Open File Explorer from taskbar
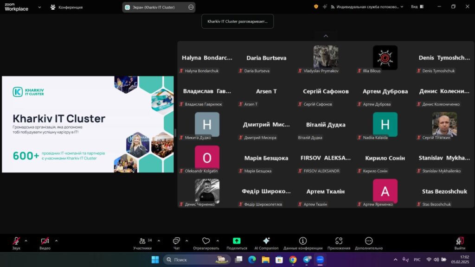Screen dimensions: 475x267 (266, 260)
